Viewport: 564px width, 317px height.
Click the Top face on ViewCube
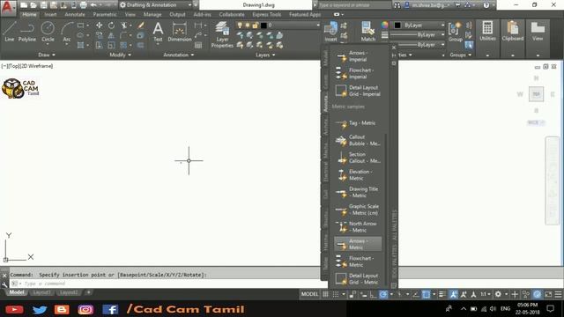tap(536, 94)
